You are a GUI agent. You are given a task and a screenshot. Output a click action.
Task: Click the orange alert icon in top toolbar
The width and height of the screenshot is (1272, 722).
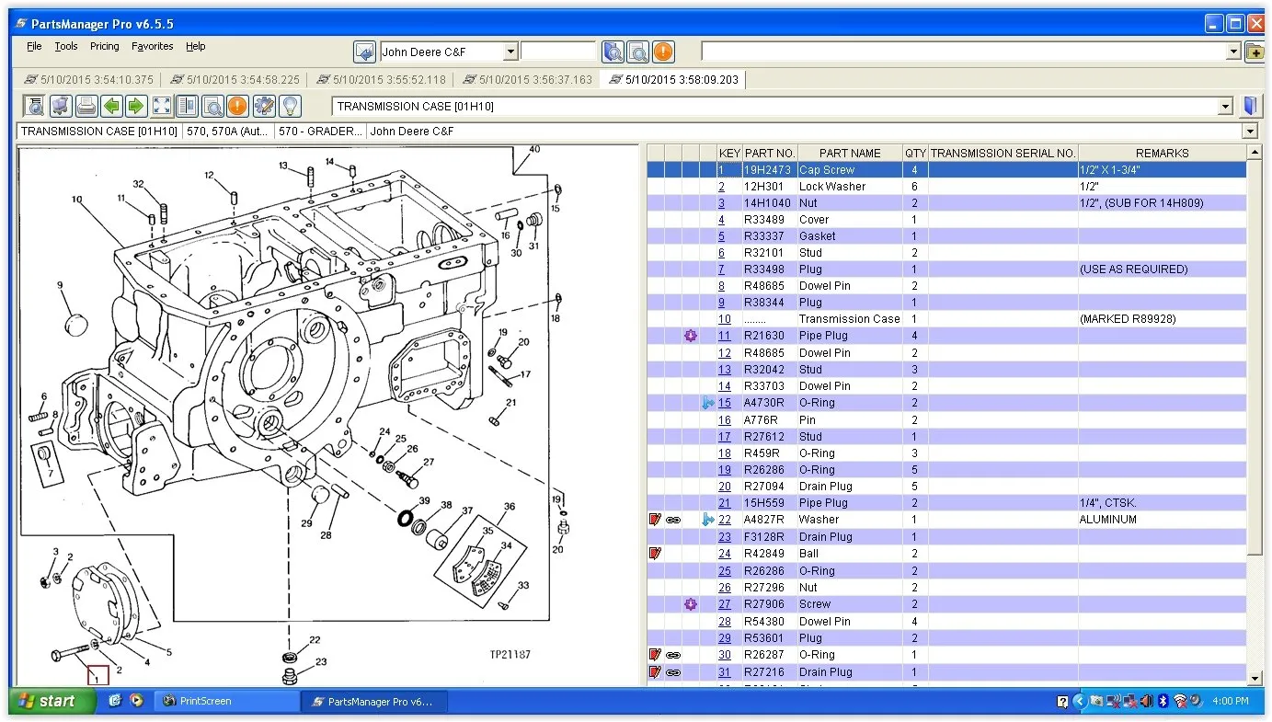pos(662,52)
